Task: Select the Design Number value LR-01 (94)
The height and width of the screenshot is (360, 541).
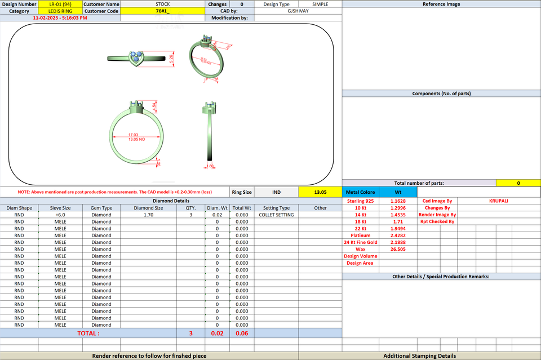Action: tap(60, 4)
